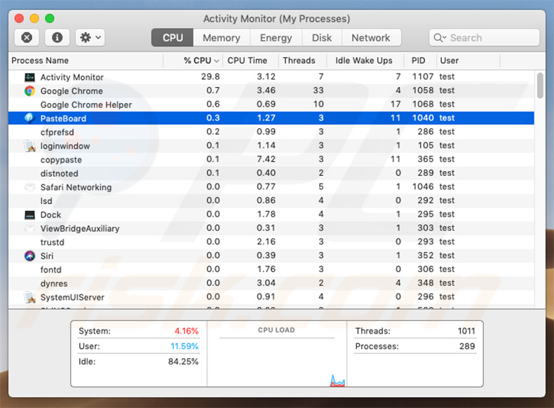The image size is (554, 408).
Task: Open the Network tab
Action: (371, 37)
